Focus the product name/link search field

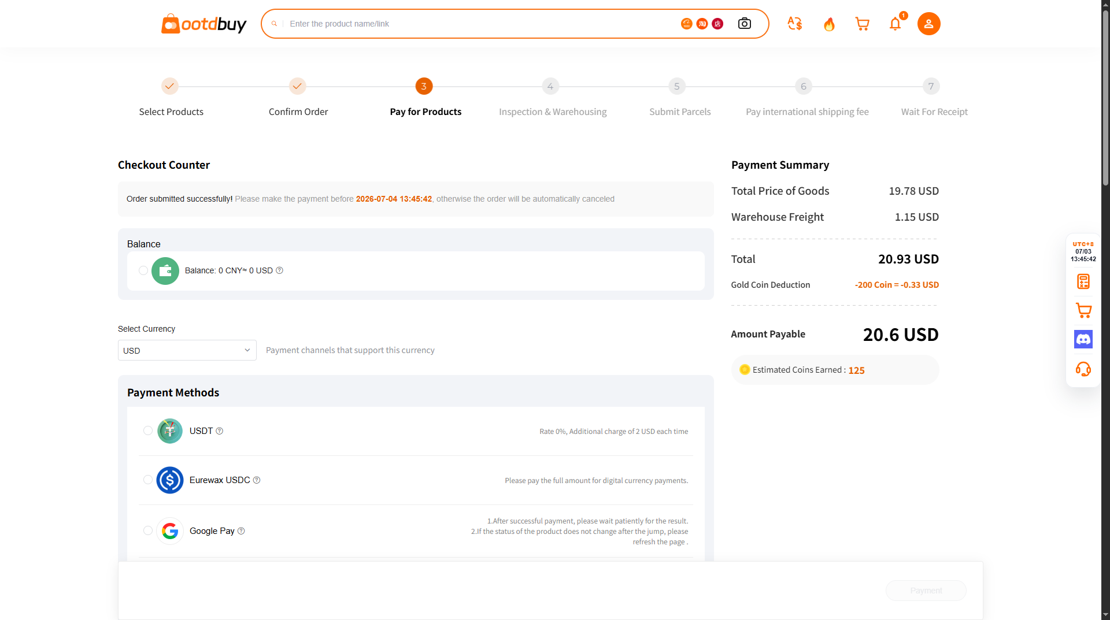pyautogui.click(x=480, y=24)
